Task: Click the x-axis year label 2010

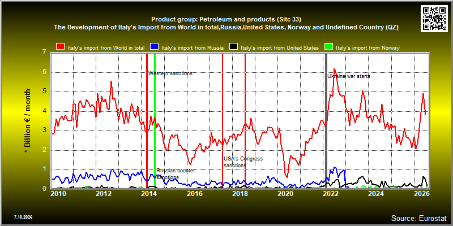Action: coord(59,193)
